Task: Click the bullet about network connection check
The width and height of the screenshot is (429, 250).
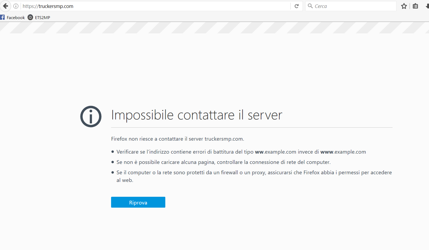Action: pos(223,162)
